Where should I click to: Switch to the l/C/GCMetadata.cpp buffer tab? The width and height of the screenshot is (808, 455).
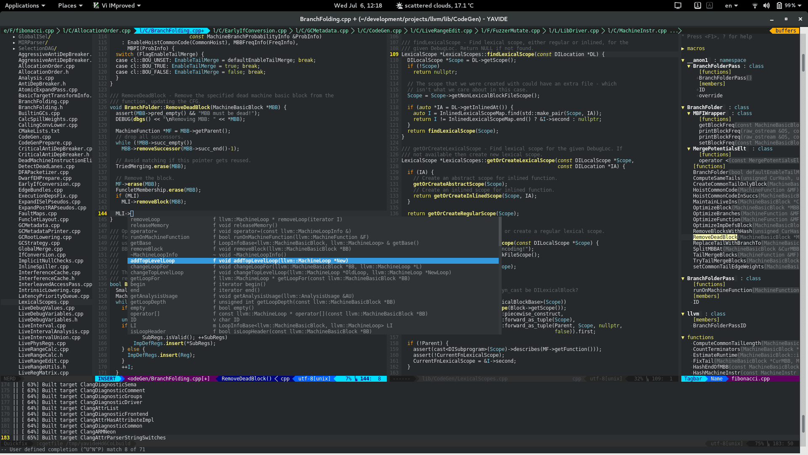[x=322, y=31]
